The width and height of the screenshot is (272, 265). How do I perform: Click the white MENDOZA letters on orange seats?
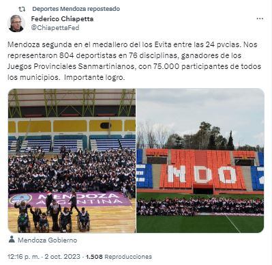pos(202,175)
